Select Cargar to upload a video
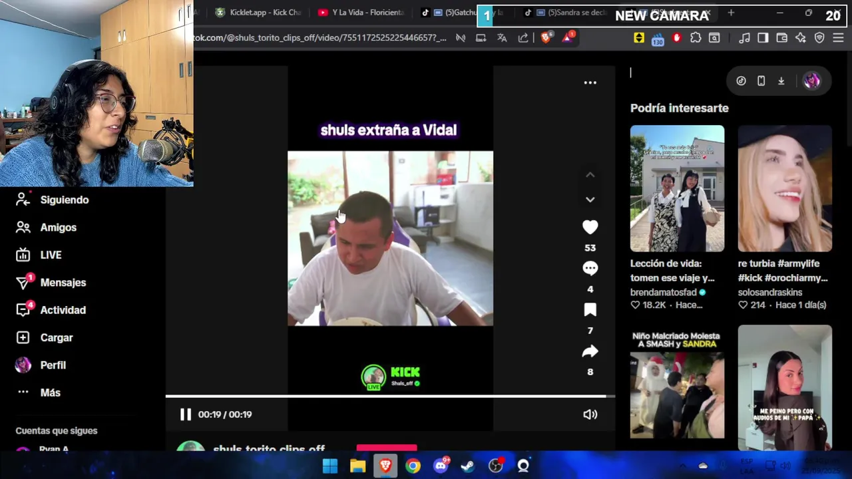852x479 pixels. click(45, 337)
